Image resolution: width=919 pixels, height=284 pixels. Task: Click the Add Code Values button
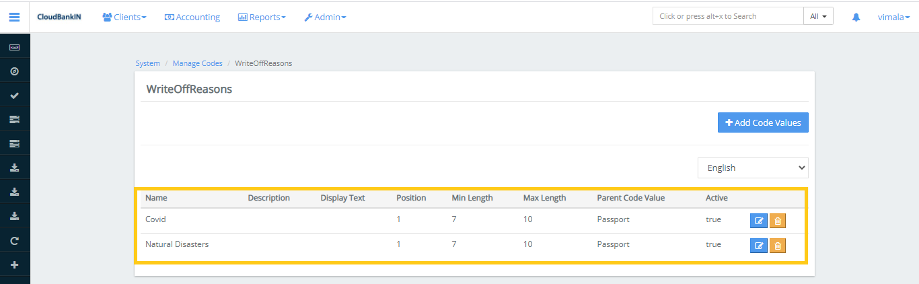(763, 122)
